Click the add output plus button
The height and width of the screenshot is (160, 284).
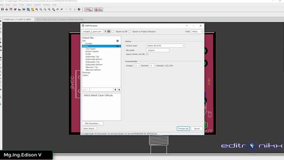[84, 90]
